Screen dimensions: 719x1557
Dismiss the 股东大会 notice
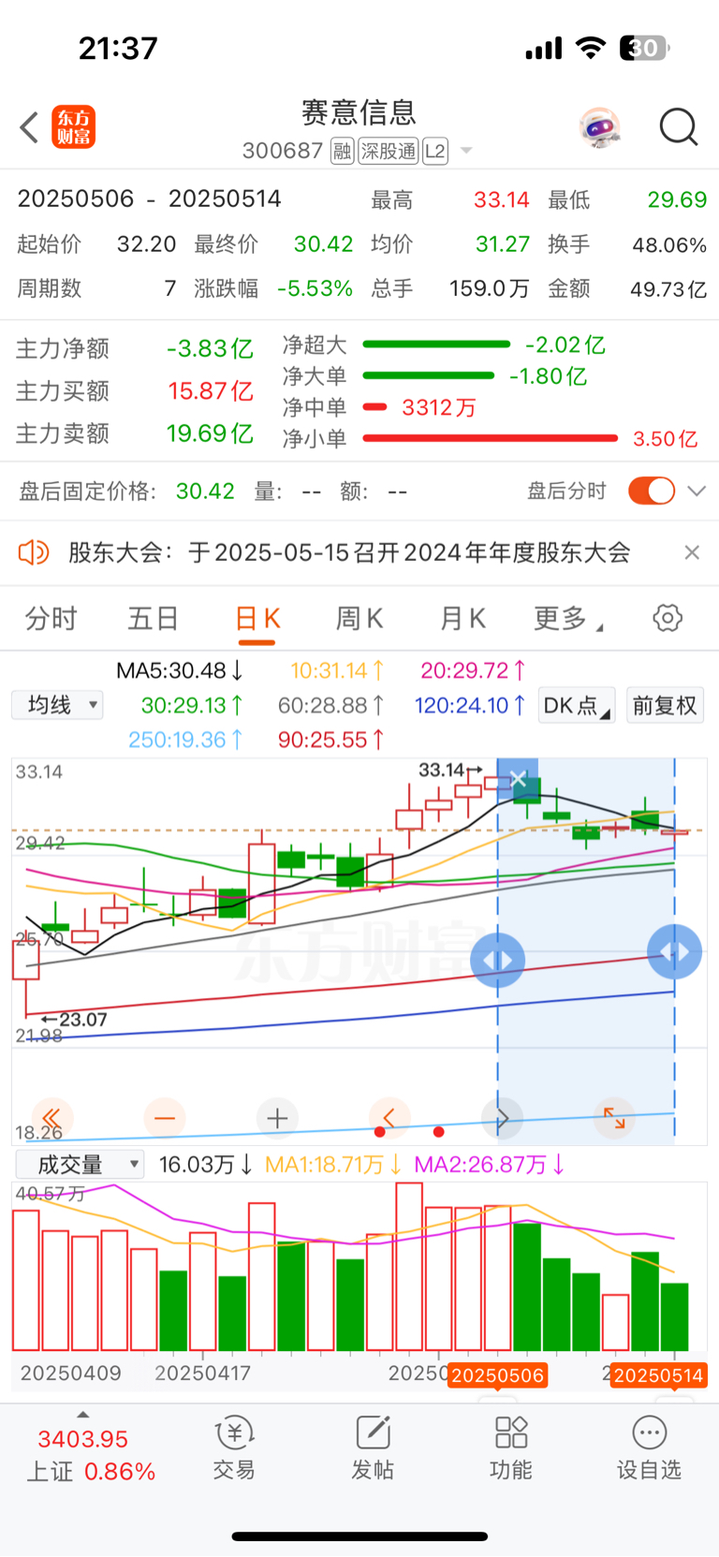(x=692, y=552)
